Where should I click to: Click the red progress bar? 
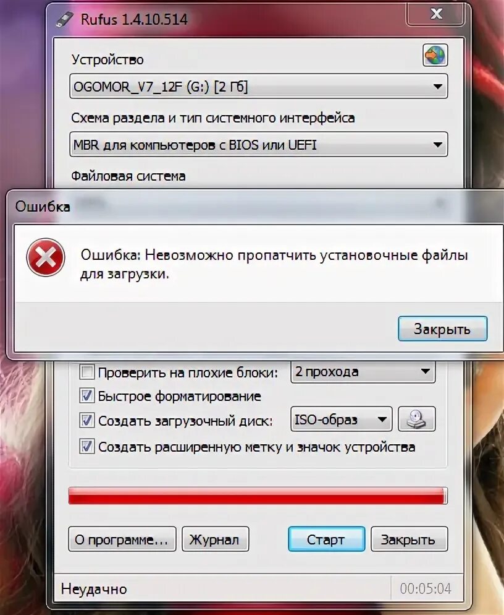pyautogui.click(x=258, y=496)
